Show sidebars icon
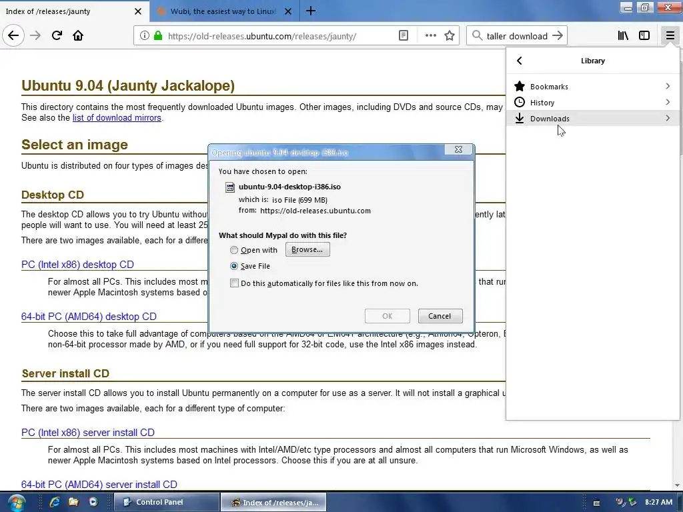Screen dimensions: 683x512 coord(644,36)
